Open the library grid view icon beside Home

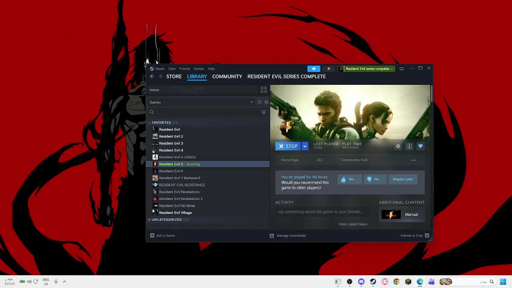264,90
